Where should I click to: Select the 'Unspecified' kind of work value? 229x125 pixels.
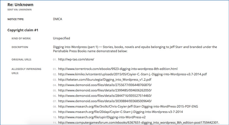click(61, 38)
